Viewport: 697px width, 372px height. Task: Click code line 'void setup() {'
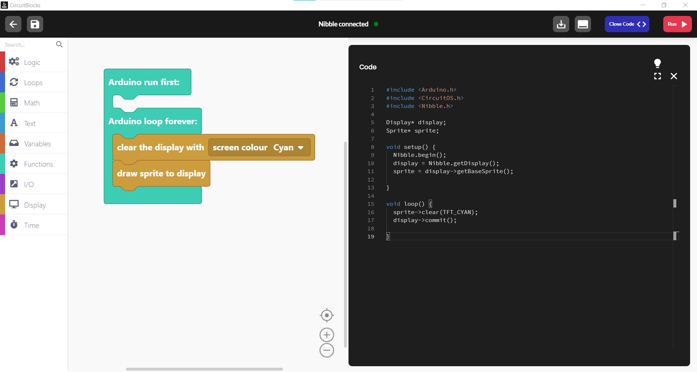click(411, 147)
